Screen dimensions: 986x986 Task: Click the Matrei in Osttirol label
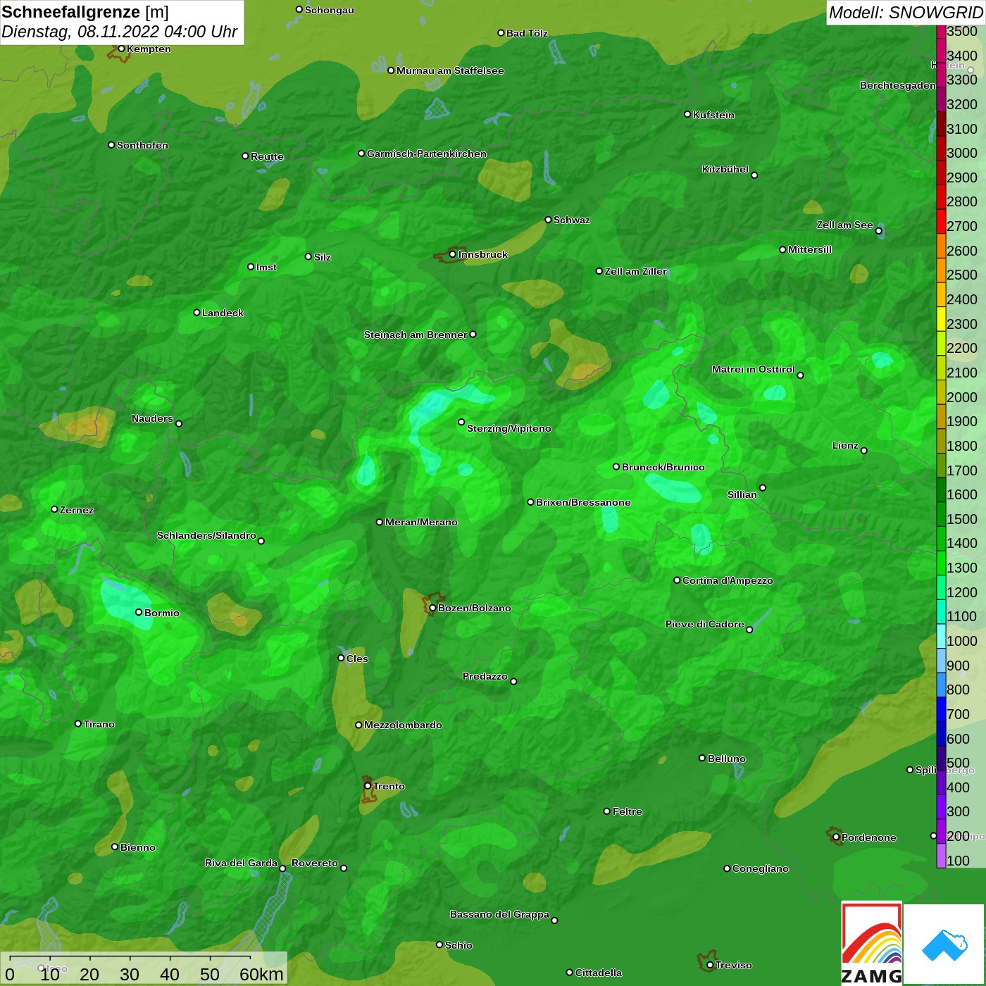pyautogui.click(x=753, y=369)
